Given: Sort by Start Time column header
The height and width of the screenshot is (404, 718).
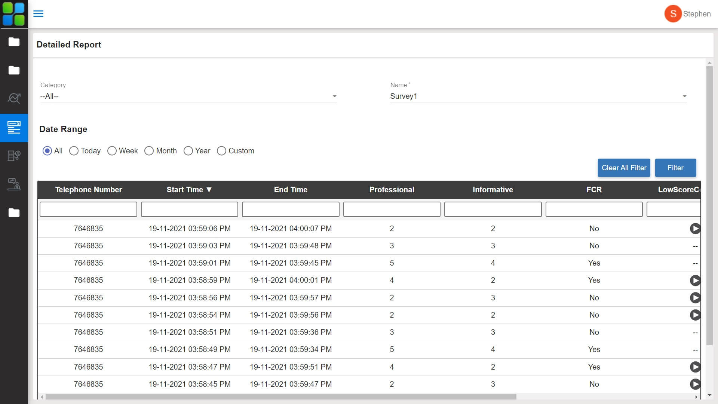Looking at the screenshot, I should coord(189,190).
